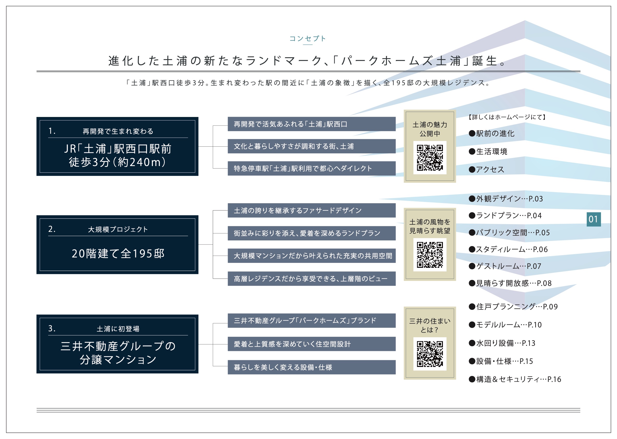Open スタディルーム…P.06 entry
The height and width of the screenshot is (439, 617).
point(508,249)
